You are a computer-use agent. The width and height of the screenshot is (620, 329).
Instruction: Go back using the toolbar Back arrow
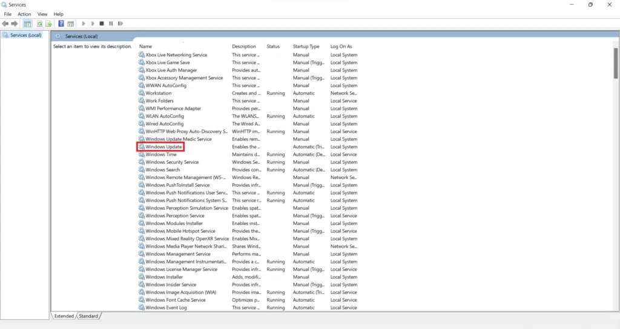click(5, 24)
